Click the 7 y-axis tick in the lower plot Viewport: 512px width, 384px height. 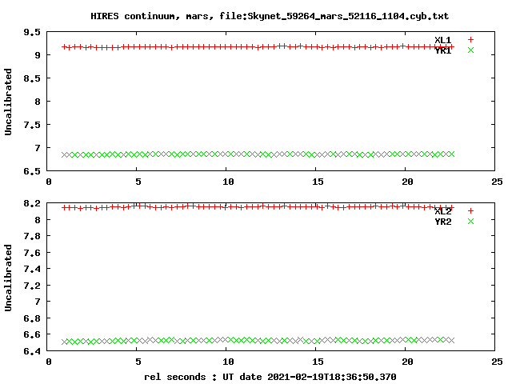click(38, 302)
